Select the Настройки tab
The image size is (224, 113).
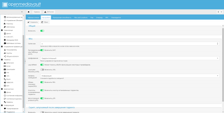pyautogui.click(x=46, y=18)
